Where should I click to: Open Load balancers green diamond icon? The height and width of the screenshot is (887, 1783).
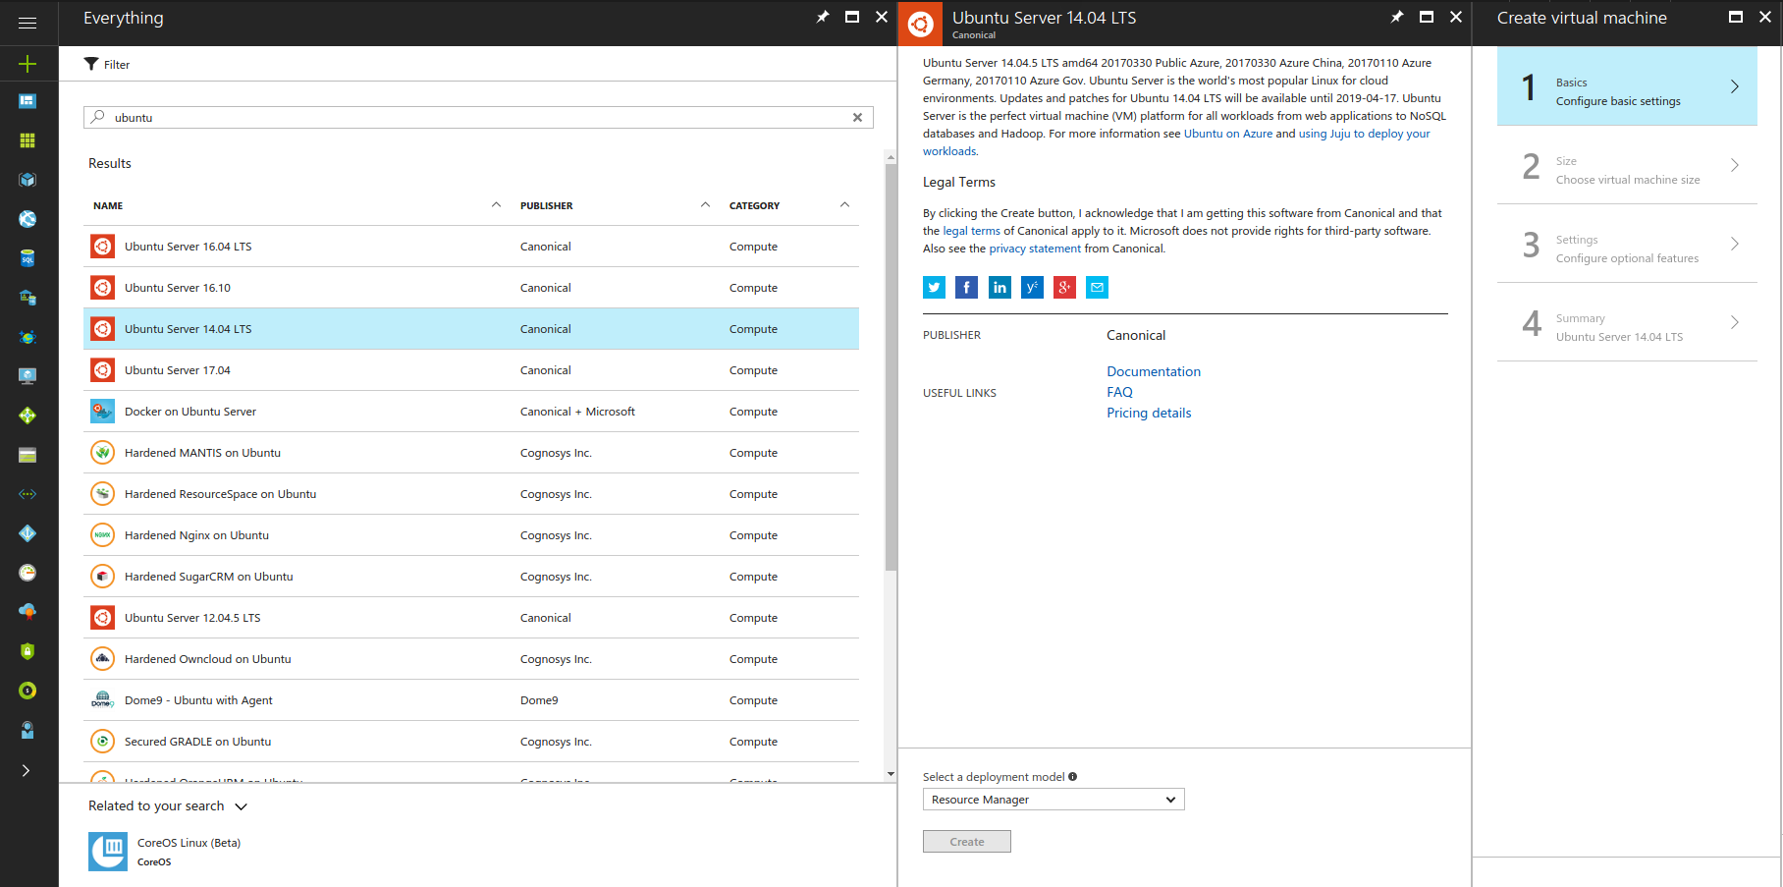(x=27, y=416)
